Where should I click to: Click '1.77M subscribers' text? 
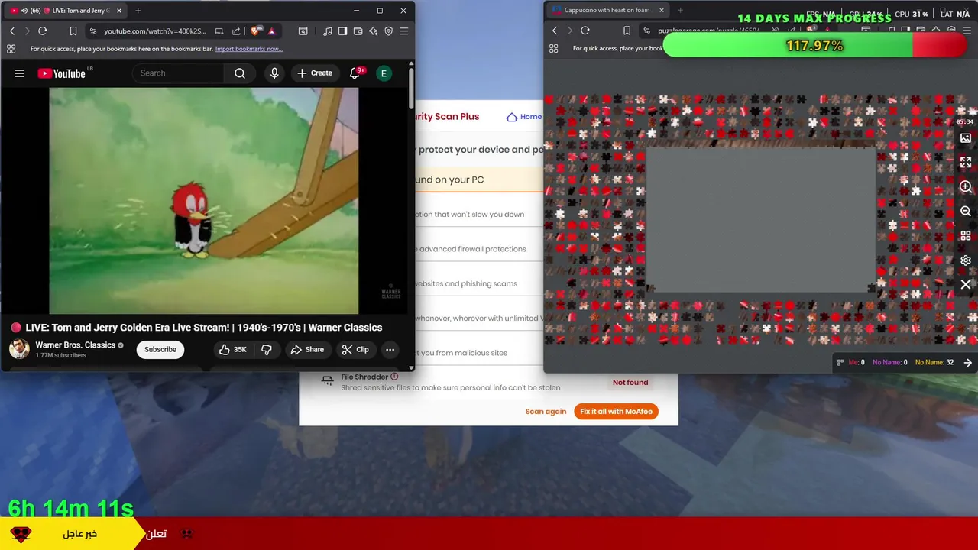[60, 356]
